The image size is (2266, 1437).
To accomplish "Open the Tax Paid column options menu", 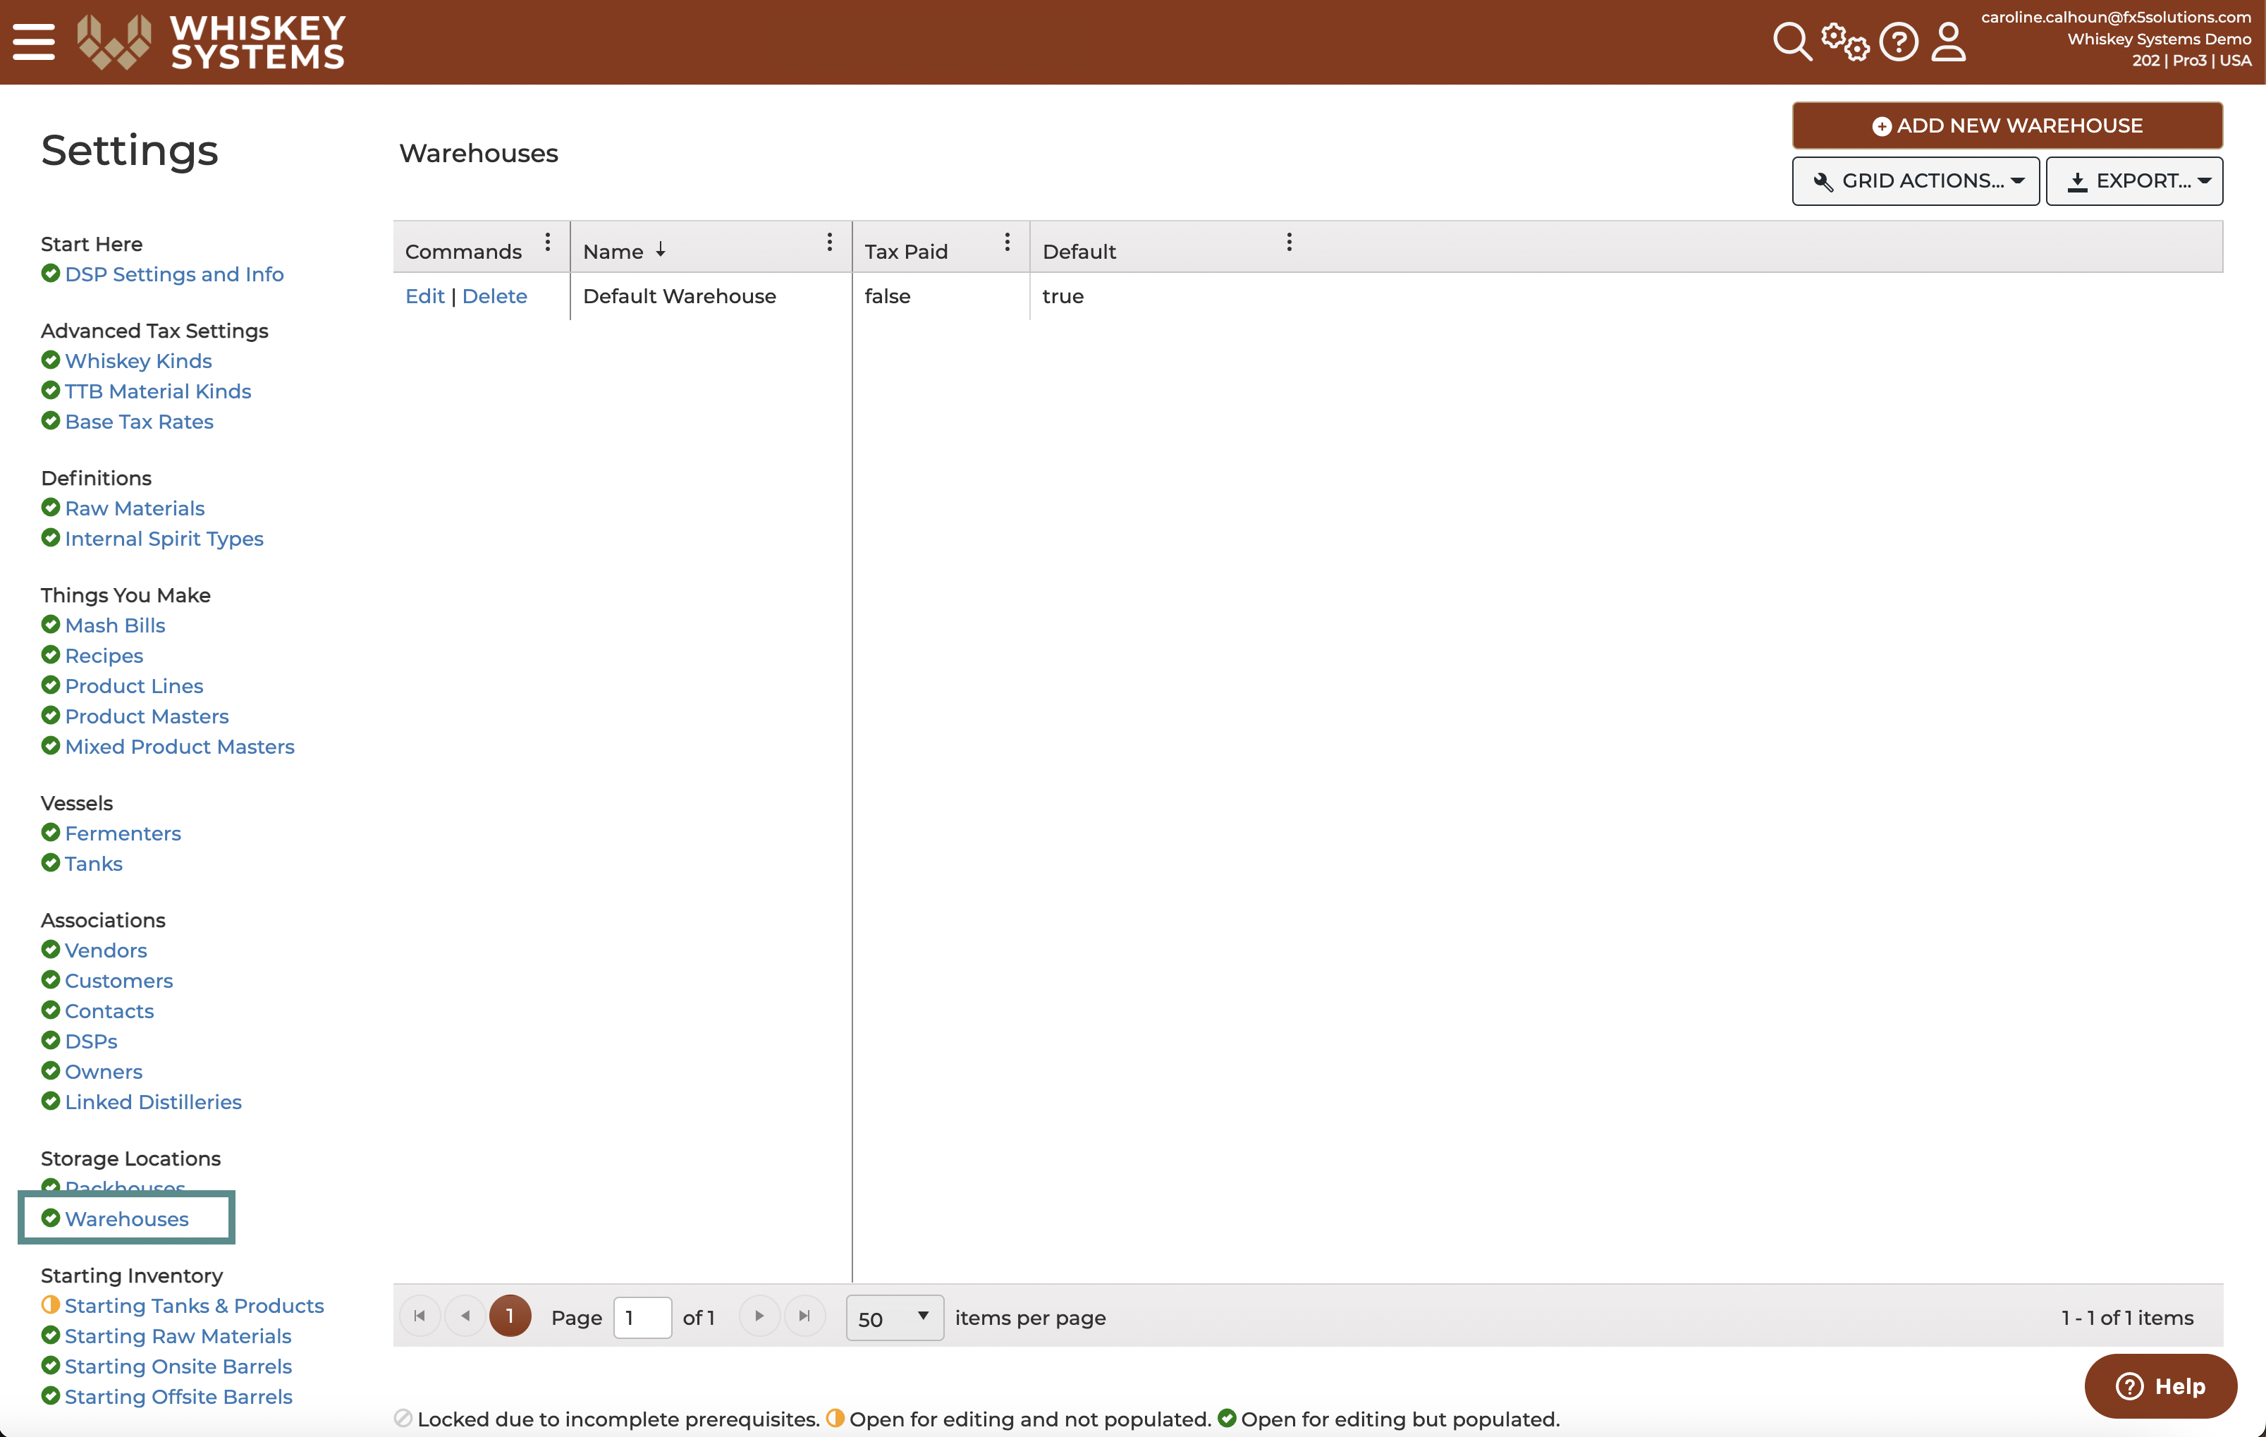I will pyautogui.click(x=1007, y=243).
